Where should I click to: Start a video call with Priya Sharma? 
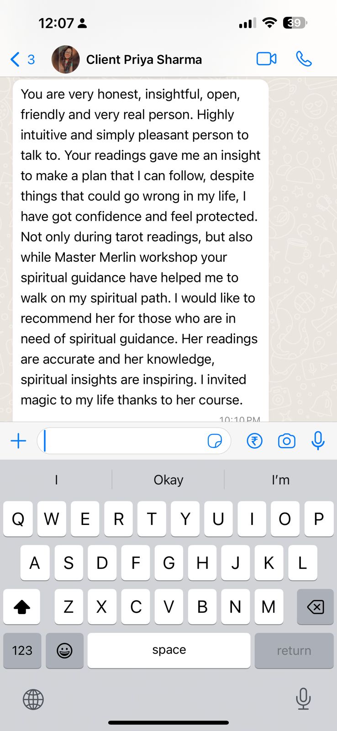(x=266, y=59)
